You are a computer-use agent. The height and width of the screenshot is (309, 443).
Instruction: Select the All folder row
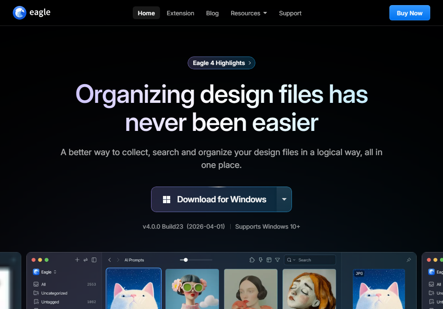[64, 284]
